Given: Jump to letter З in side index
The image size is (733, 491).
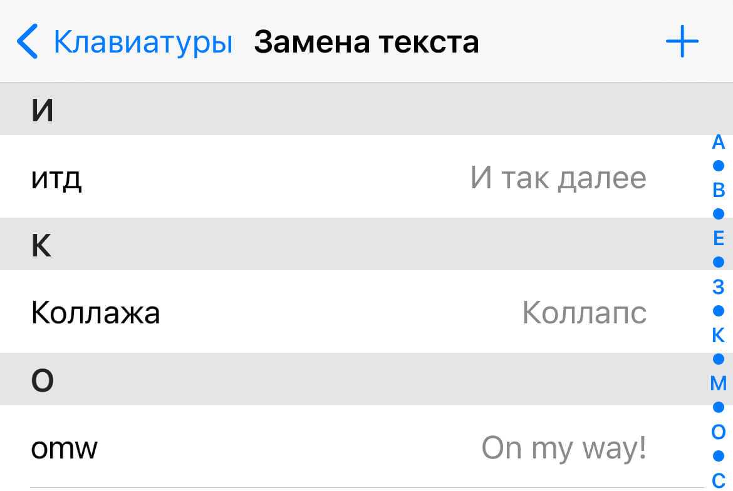Looking at the screenshot, I should click(719, 286).
